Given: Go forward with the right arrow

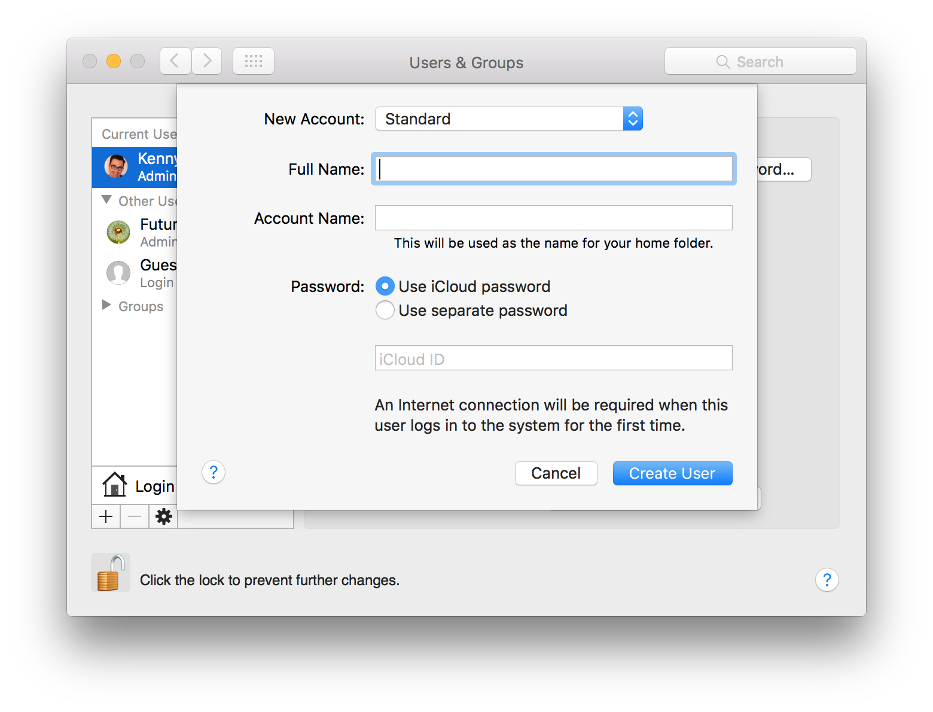Looking at the screenshot, I should (x=207, y=61).
